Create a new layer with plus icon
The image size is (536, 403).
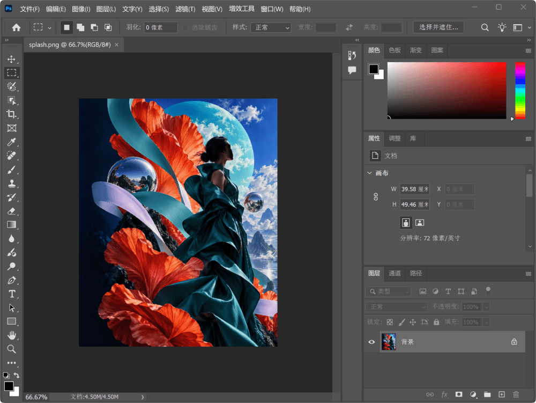pyautogui.click(x=502, y=394)
